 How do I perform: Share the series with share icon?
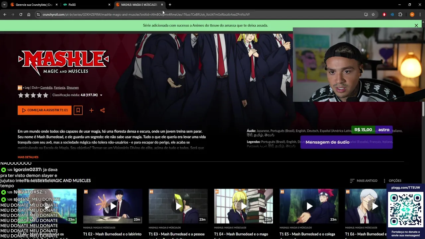[103, 110]
